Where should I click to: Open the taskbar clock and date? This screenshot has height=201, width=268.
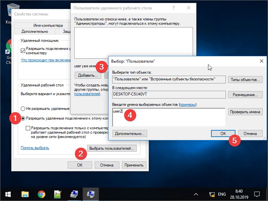[239, 194]
